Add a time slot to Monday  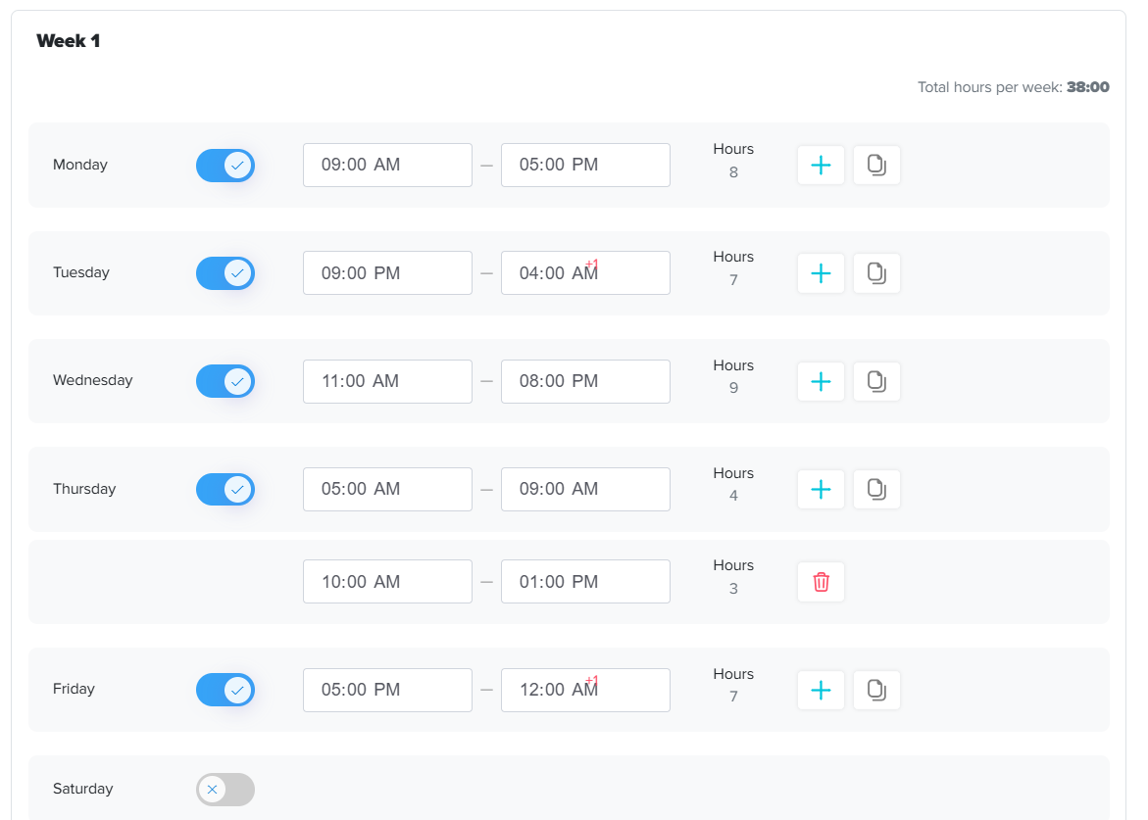[x=821, y=166]
